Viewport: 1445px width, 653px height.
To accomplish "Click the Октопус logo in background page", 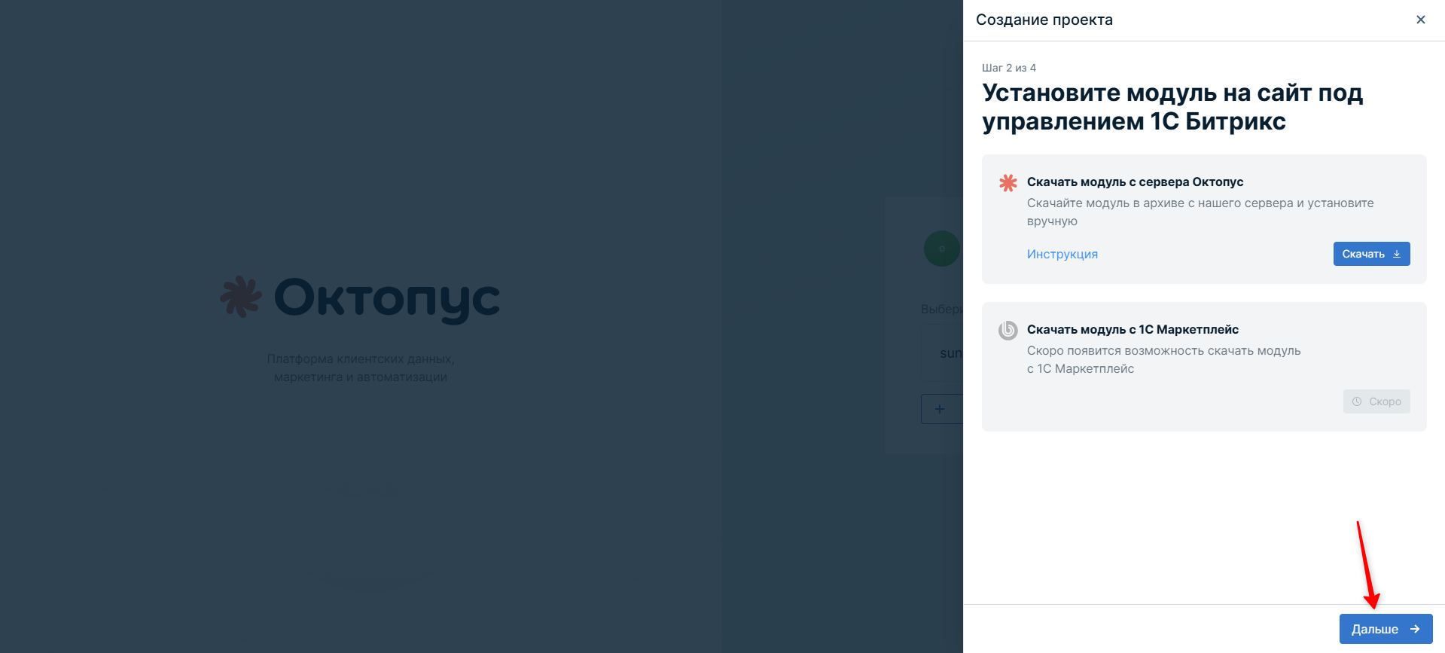I will (x=360, y=298).
